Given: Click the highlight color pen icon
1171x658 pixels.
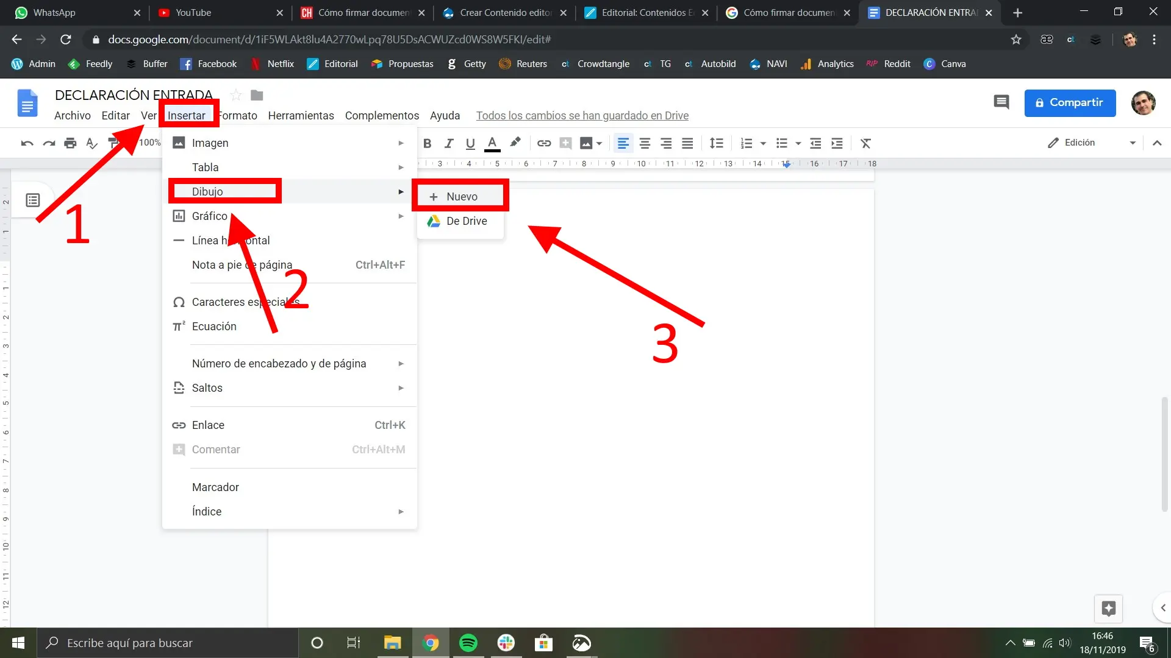Looking at the screenshot, I should [x=515, y=143].
